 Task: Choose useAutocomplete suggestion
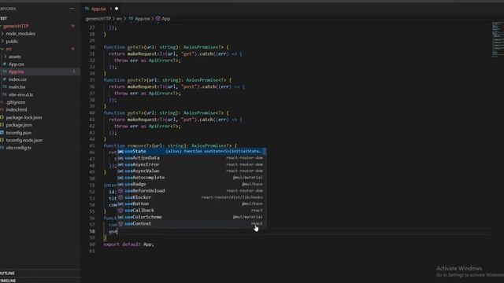[191, 178]
